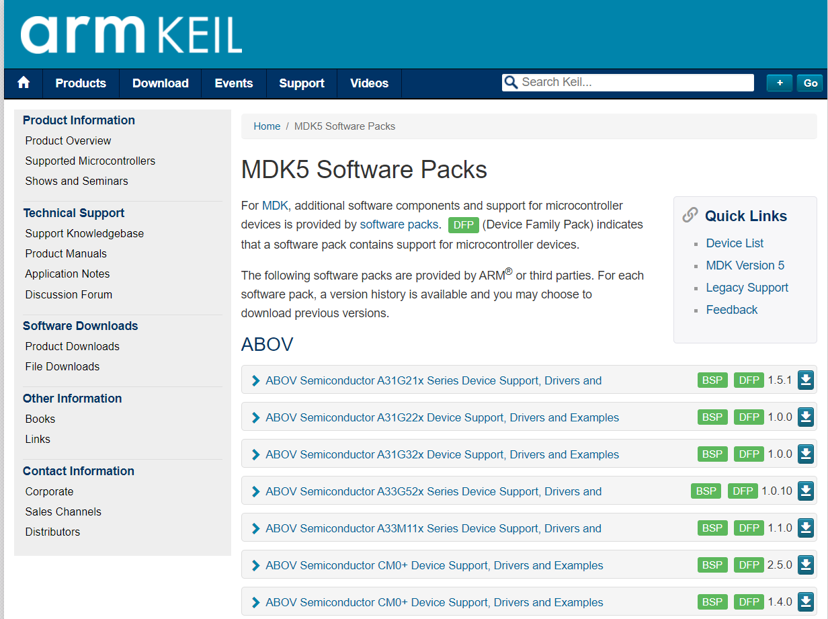Open Product Overview in the sidebar

pos(68,140)
